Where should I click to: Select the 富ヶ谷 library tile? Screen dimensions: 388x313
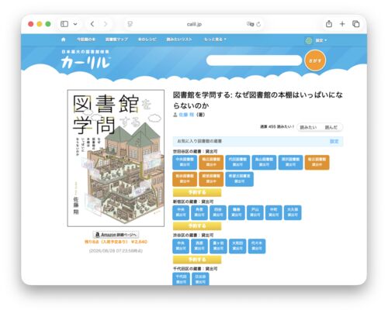218,246
